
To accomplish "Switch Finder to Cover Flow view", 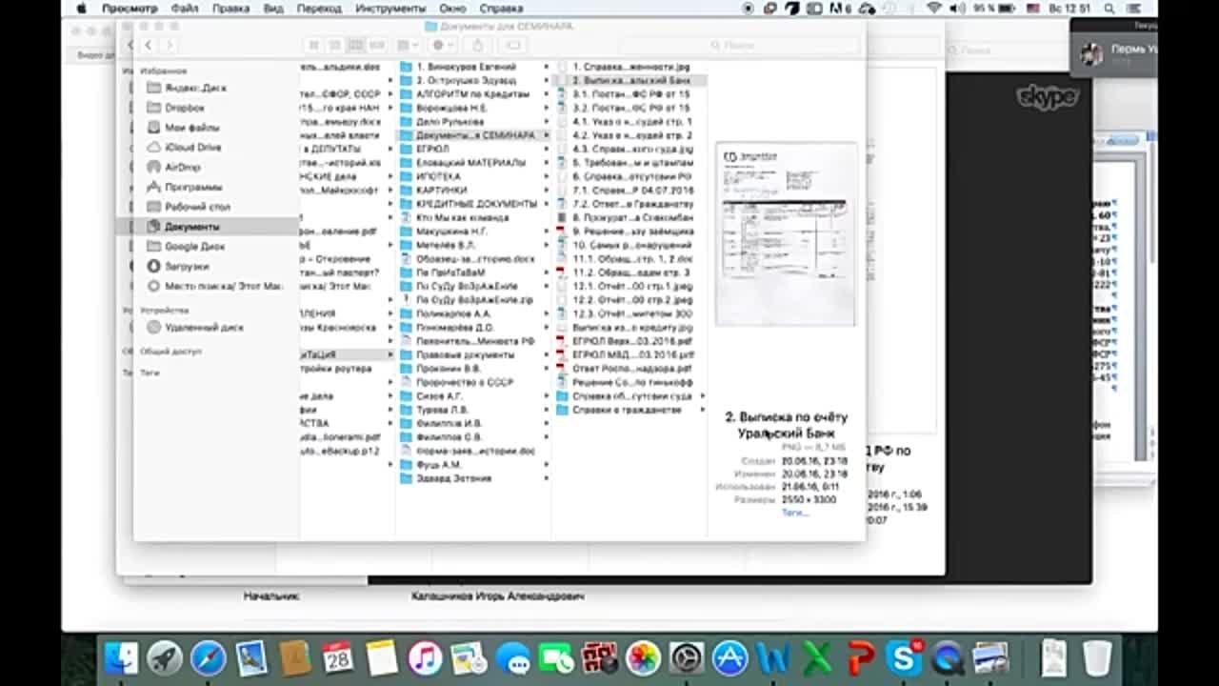I will coord(377,45).
